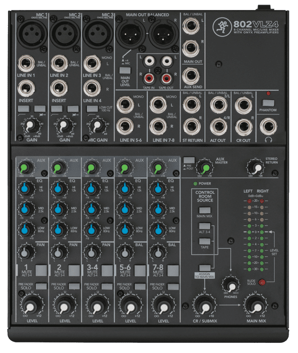Screen dimensions: 298x353
Task: Click the CR / SUBMIX knob
Action: 204,307
